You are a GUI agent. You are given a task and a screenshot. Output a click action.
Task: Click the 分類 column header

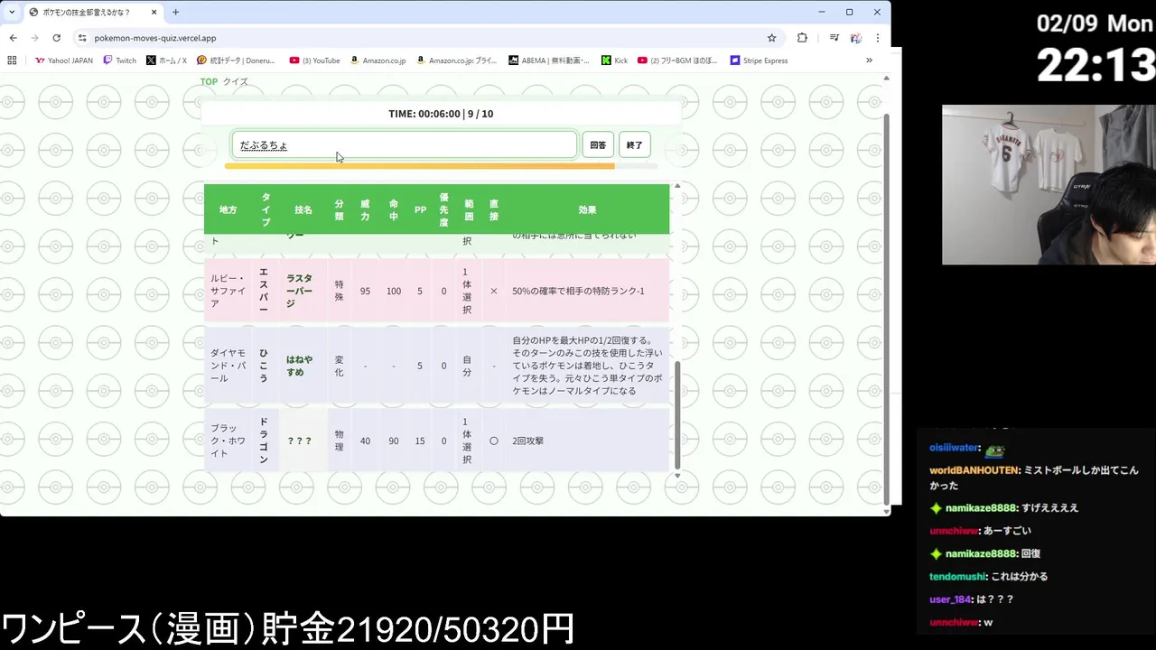point(339,209)
